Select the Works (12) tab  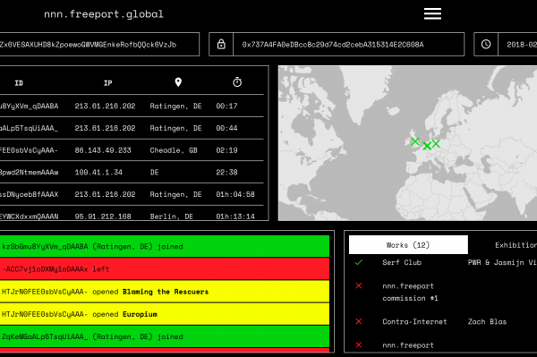(408, 245)
